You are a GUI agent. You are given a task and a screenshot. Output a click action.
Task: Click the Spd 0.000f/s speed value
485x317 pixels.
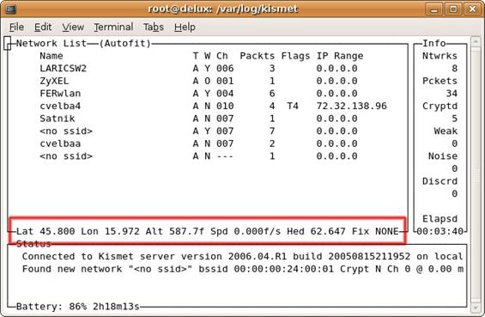coord(246,232)
